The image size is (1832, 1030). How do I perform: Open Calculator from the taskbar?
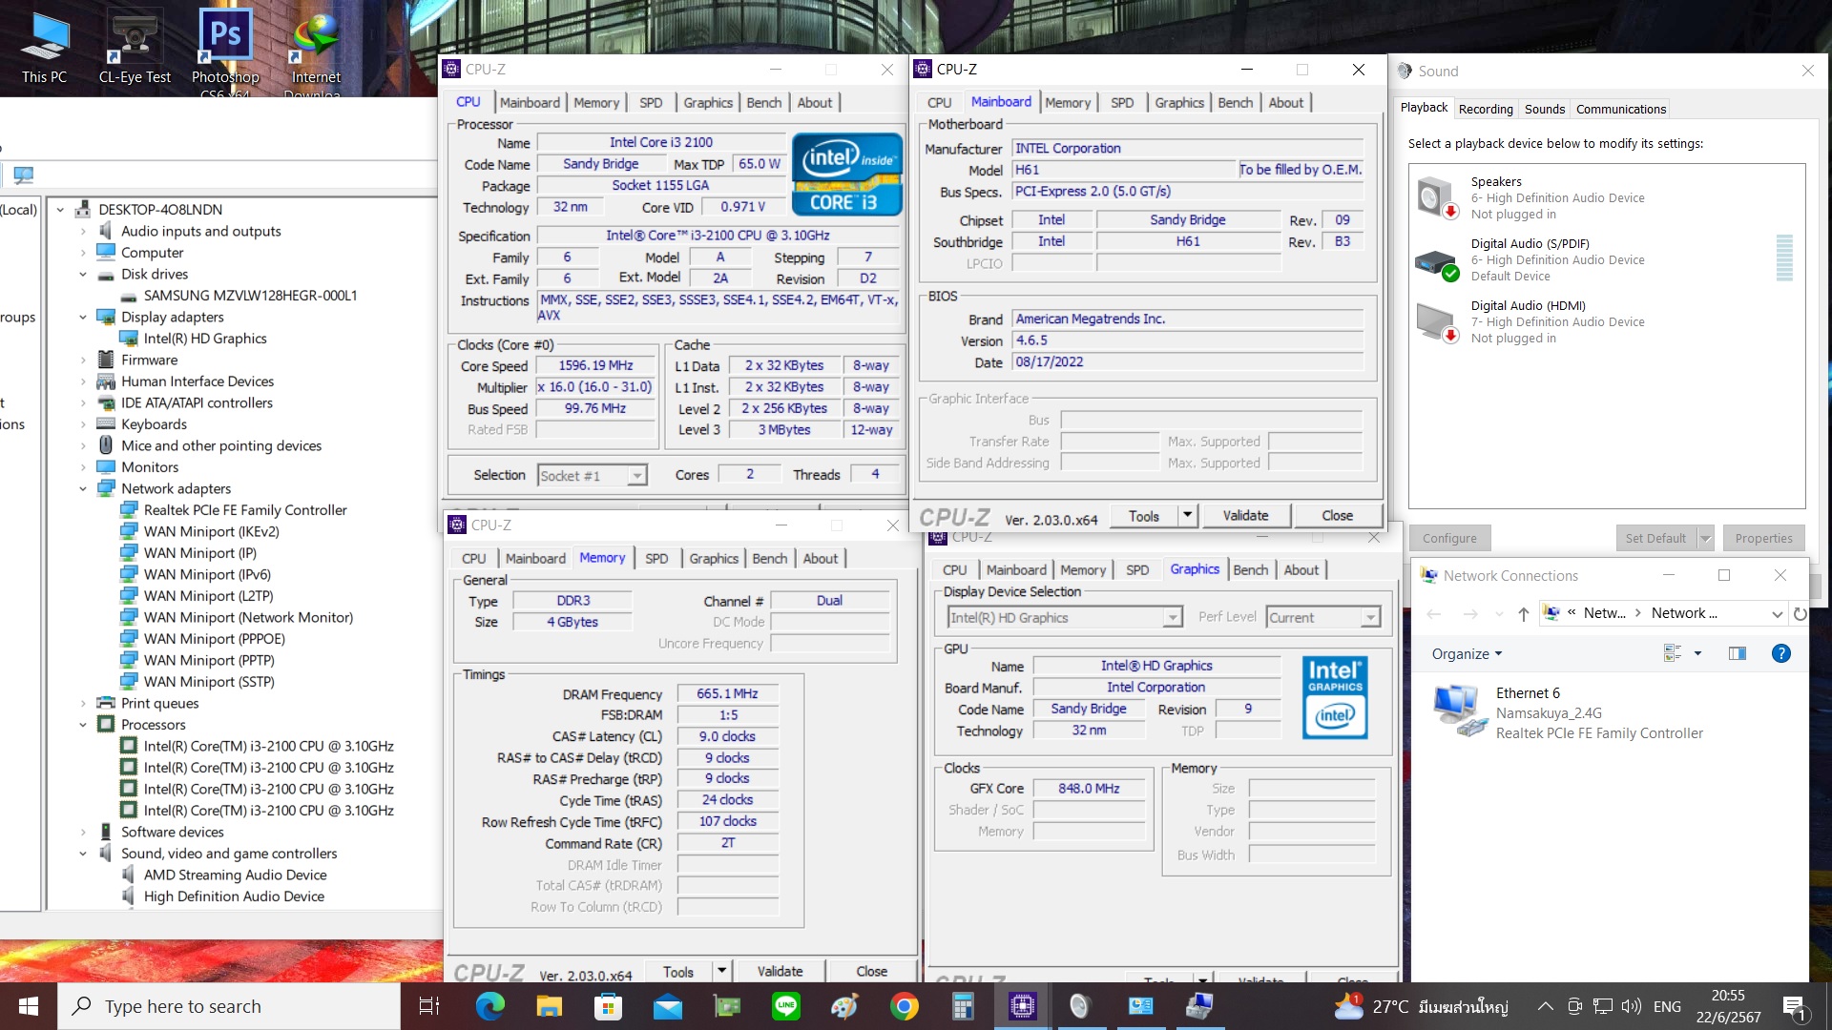[963, 1006]
